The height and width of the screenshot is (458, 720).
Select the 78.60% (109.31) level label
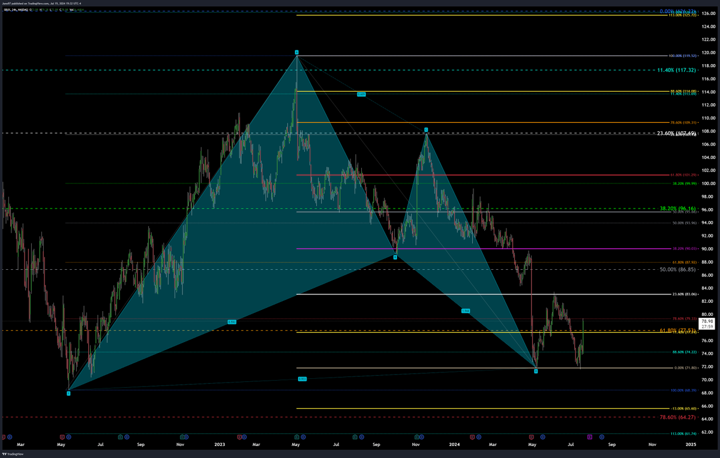(684, 122)
